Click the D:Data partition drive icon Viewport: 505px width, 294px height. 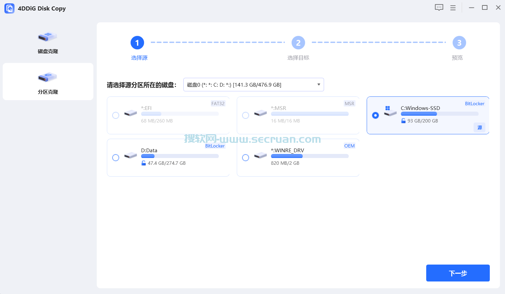coord(131,156)
